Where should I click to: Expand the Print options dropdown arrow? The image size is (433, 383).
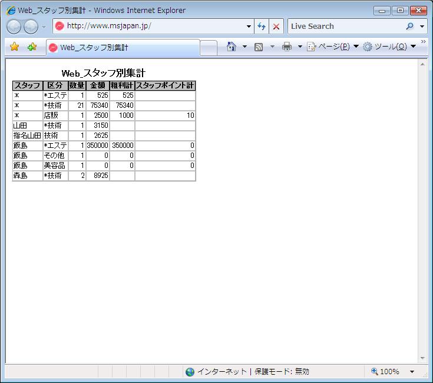(300, 47)
